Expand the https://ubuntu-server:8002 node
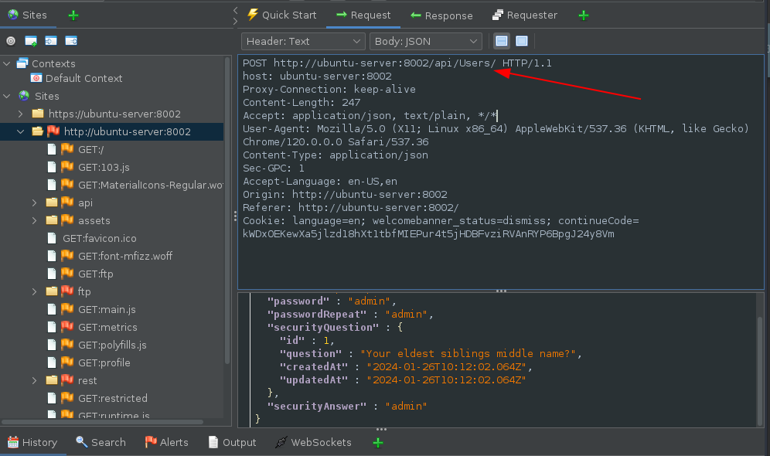This screenshot has width=770, height=456. point(21,114)
